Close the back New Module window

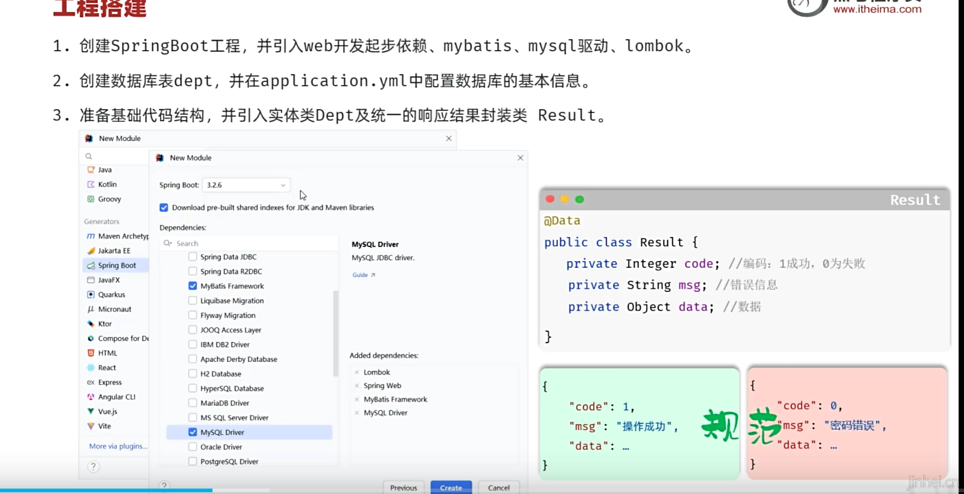tap(449, 138)
